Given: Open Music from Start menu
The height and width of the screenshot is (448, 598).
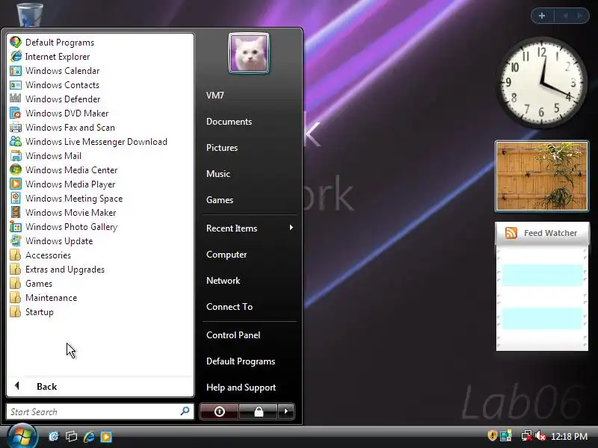Looking at the screenshot, I should tap(218, 174).
